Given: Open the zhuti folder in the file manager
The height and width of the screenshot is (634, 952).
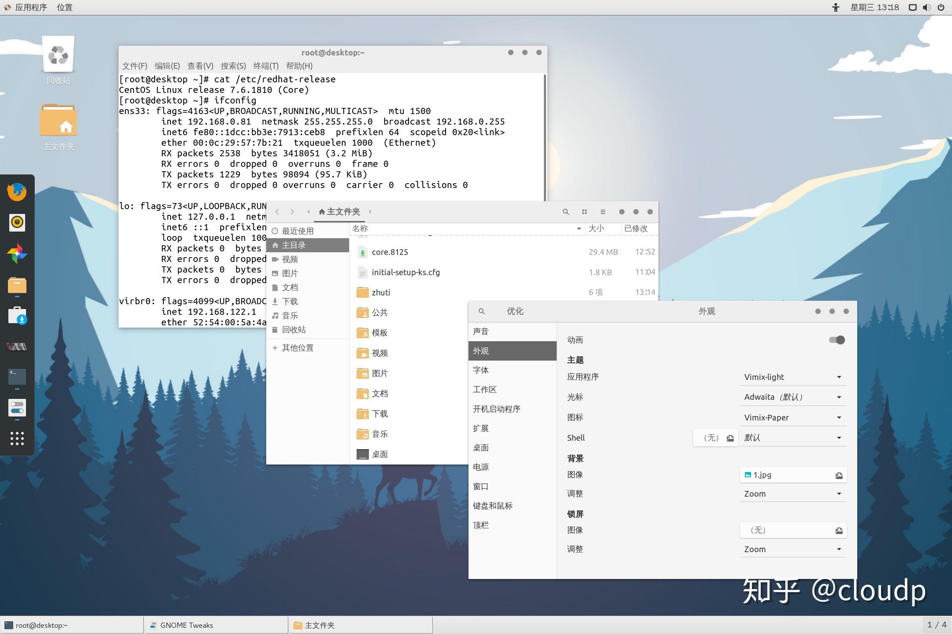Looking at the screenshot, I should pyautogui.click(x=380, y=292).
